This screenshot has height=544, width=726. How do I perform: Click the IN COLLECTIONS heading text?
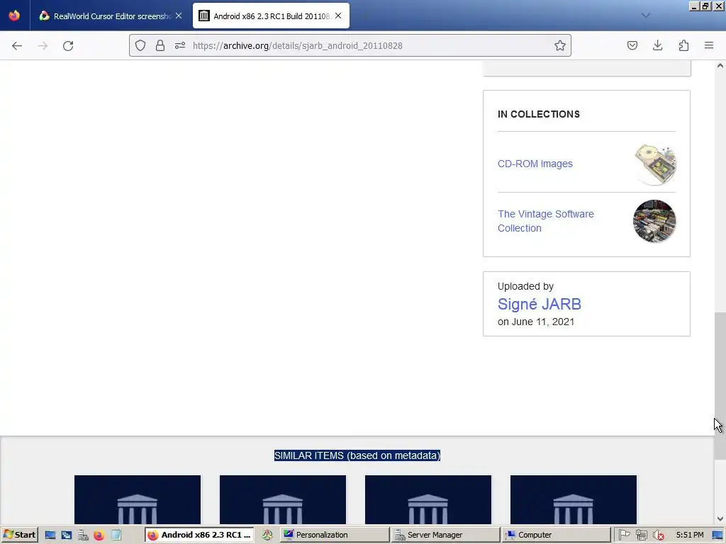pyautogui.click(x=539, y=114)
